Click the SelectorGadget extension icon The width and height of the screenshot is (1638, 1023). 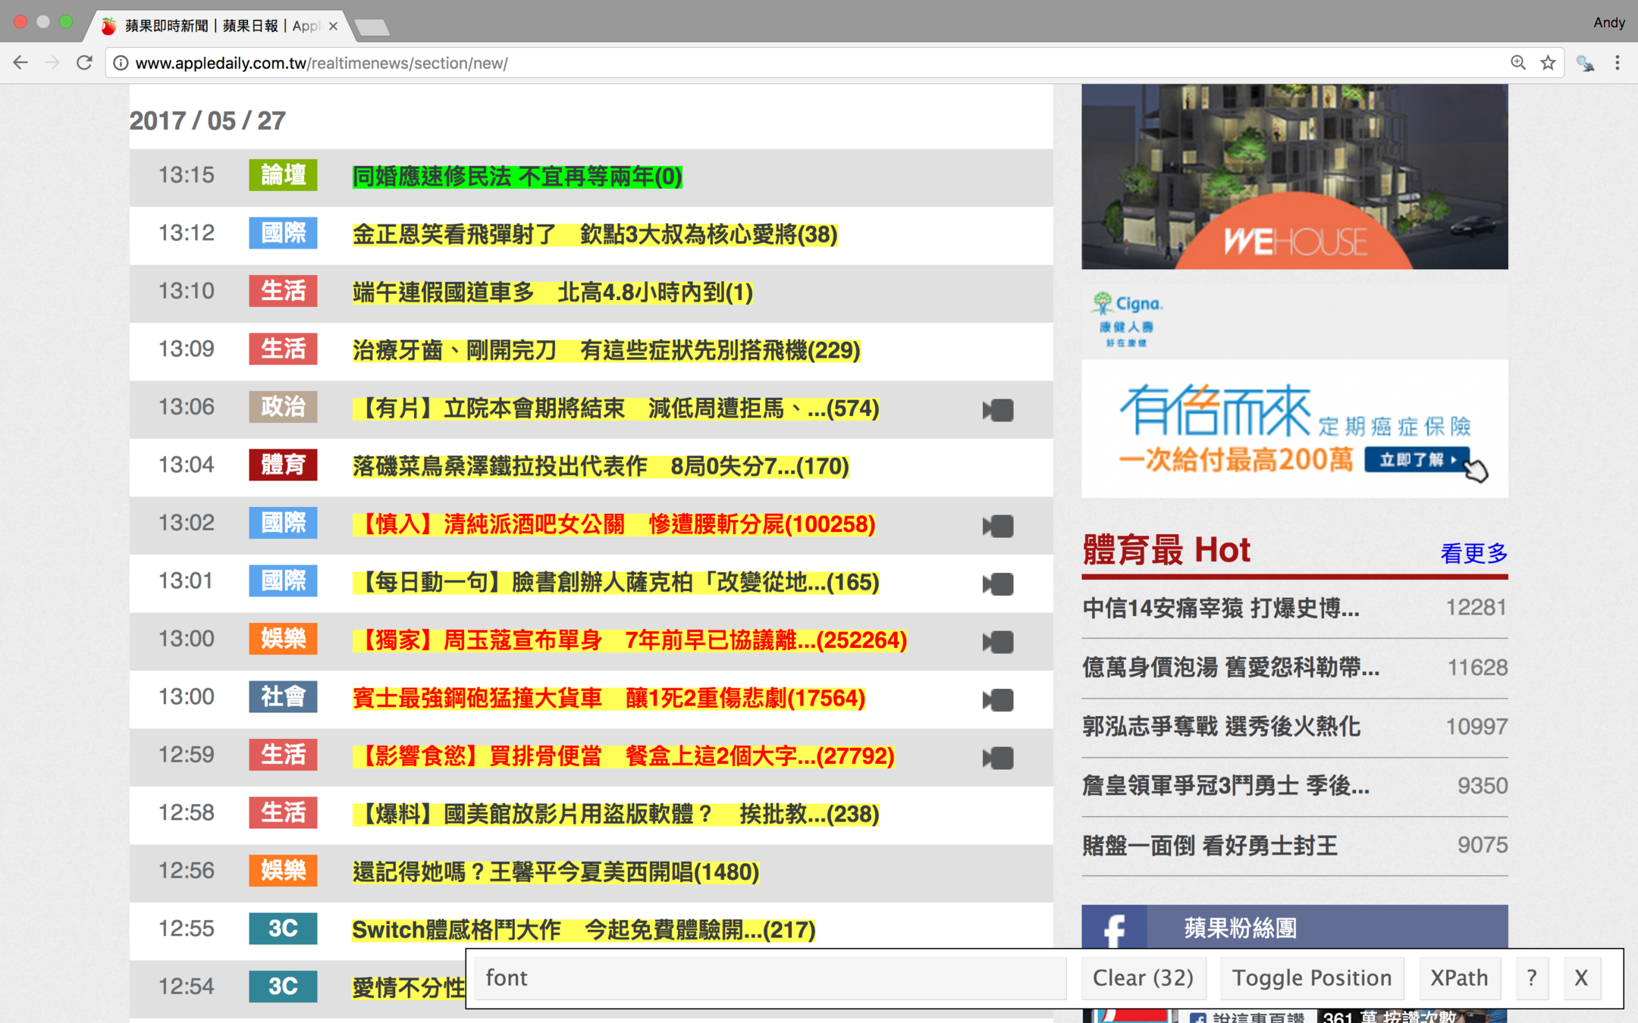point(1584,63)
